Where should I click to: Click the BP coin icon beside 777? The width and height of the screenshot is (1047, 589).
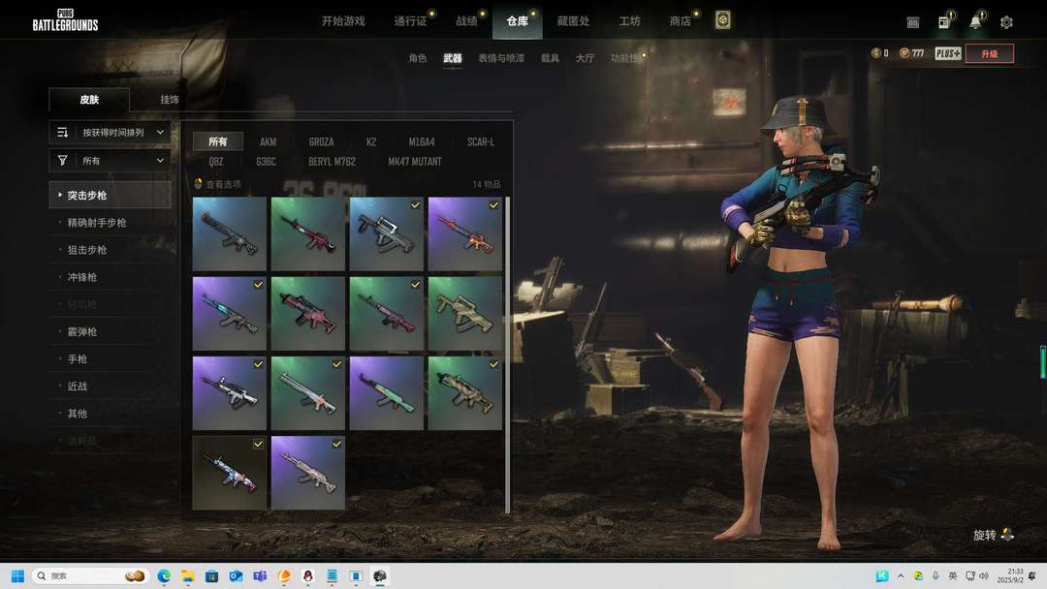click(x=904, y=53)
